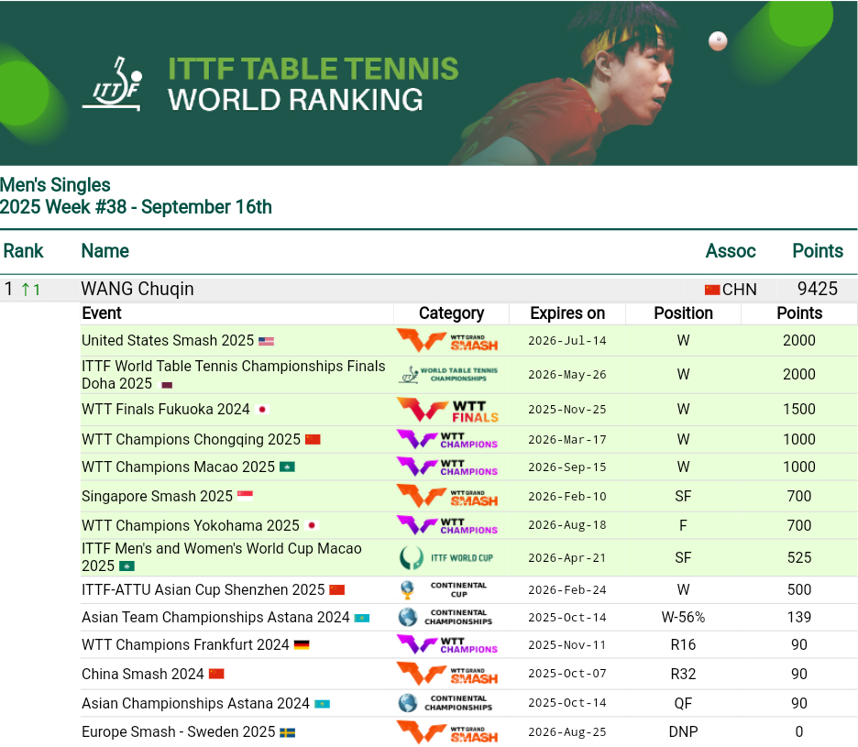Click the Grand Smash logo in China Smash row
The image size is (858, 747).
tap(447, 675)
